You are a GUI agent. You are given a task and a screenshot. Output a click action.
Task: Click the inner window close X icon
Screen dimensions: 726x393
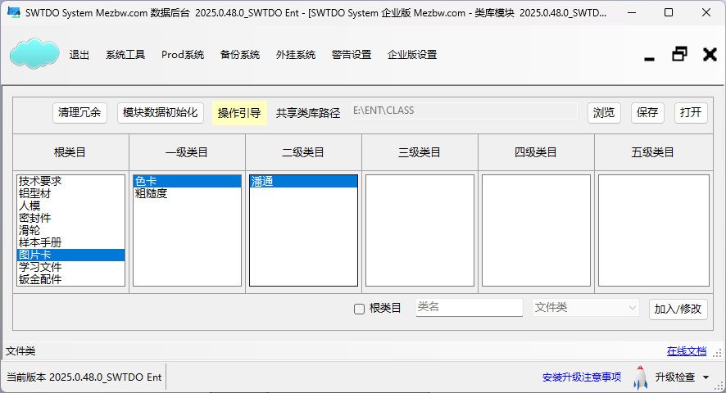pos(710,55)
